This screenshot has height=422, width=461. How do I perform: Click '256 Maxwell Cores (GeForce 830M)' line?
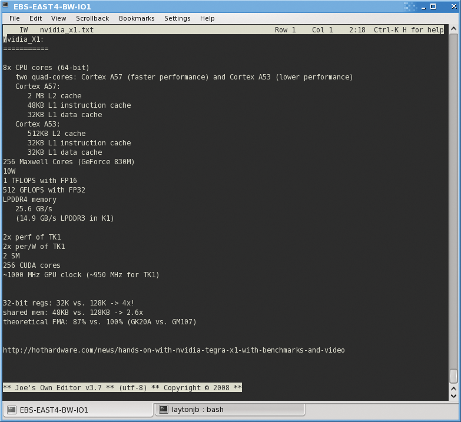69,161
